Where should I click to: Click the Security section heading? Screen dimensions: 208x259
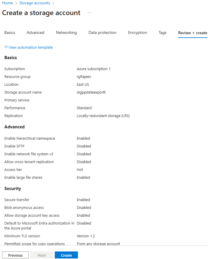tap(13, 189)
